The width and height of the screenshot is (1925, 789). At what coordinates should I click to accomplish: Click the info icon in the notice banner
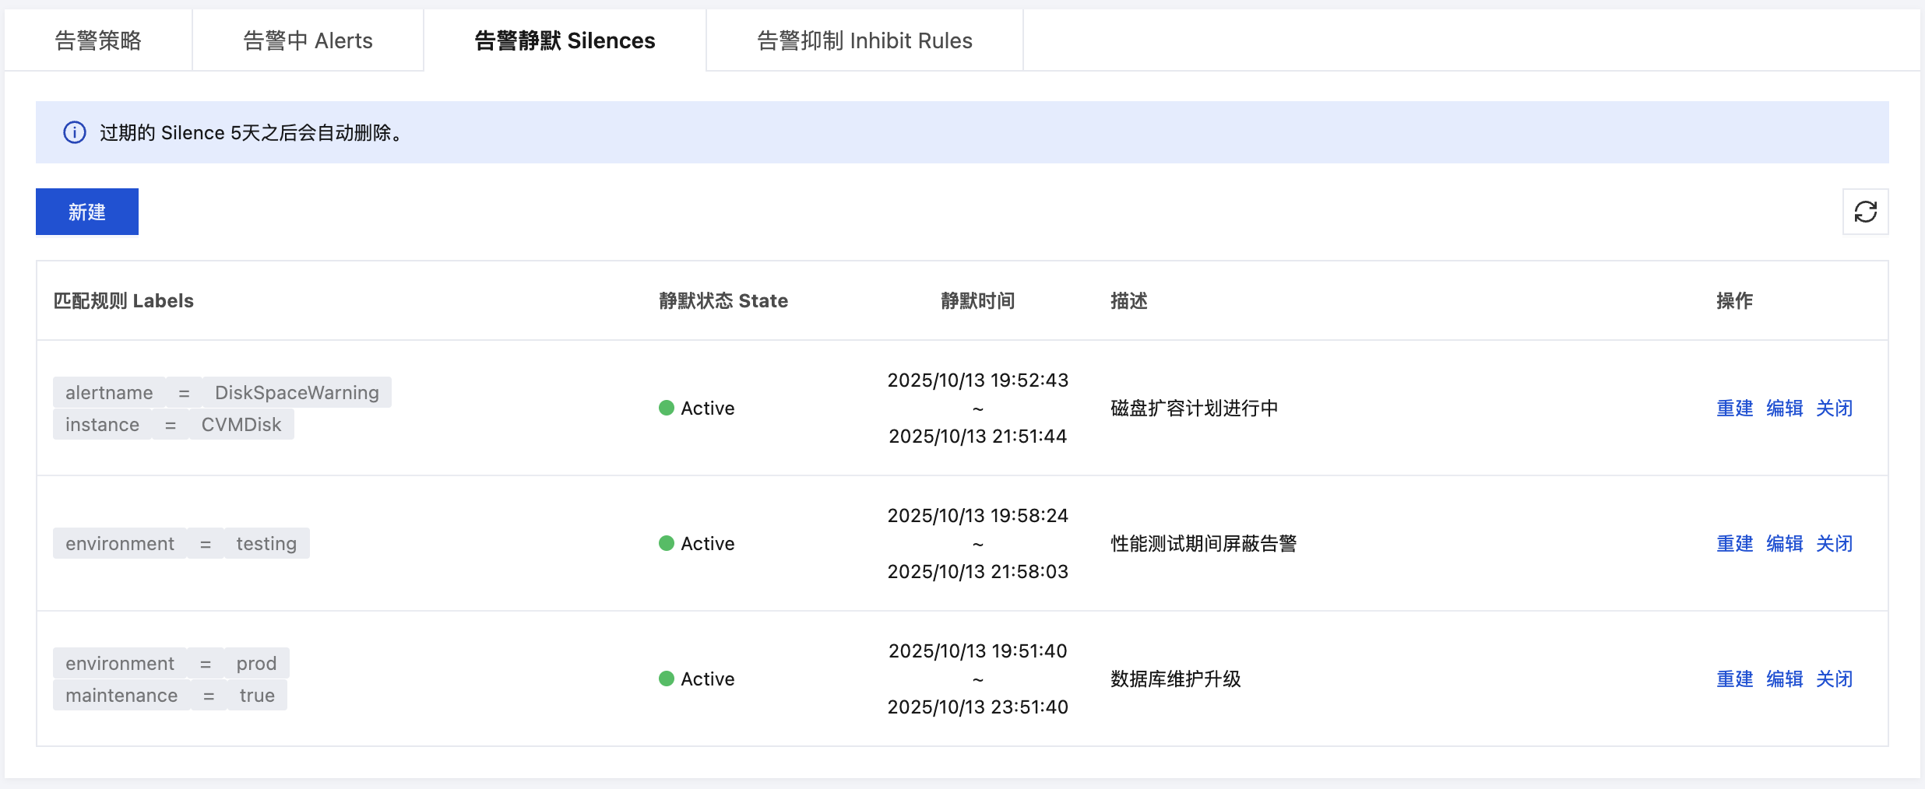(75, 132)
